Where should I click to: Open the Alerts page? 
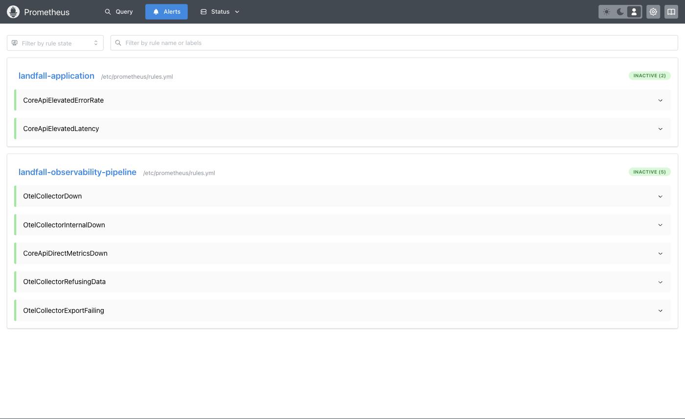166,12
